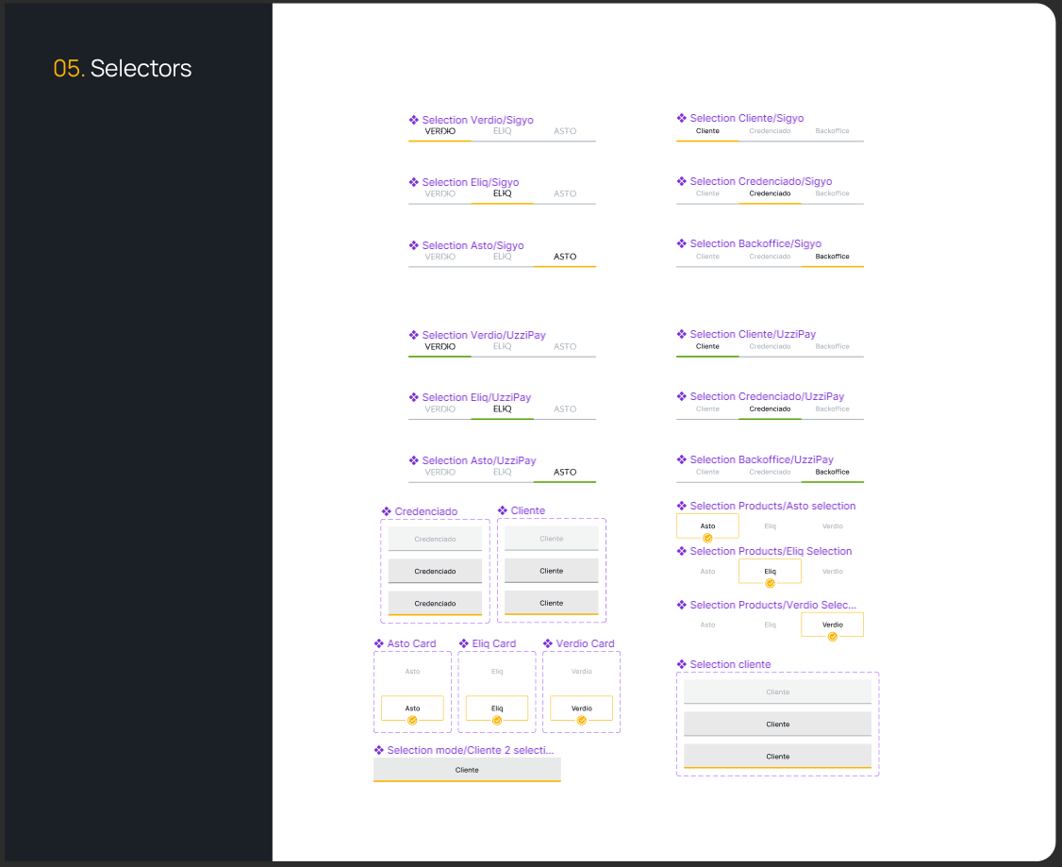This screenshot has height=867, width=1062.
Task: Click component icon beside Selection Credenciado/Sigyo
Action: tap(681, 181)
